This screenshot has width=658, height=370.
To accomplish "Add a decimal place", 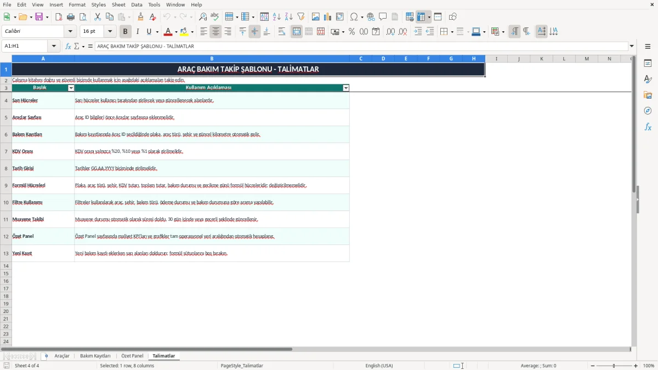I will pos(391,32).
